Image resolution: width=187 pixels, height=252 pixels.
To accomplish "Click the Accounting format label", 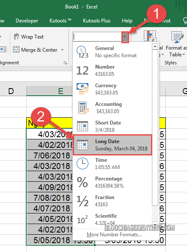I will tap(108, 104).
